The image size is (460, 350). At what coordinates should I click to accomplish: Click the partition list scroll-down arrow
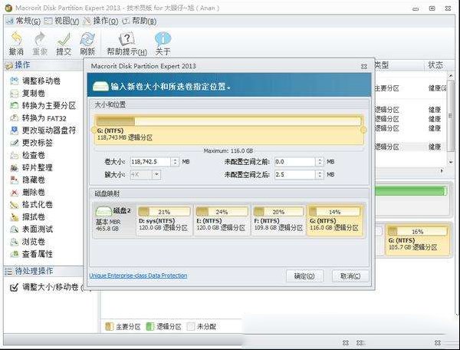[451, 162]
